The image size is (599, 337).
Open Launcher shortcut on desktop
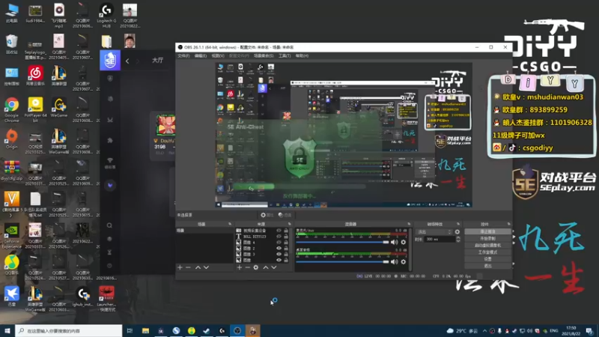(106, 299)
